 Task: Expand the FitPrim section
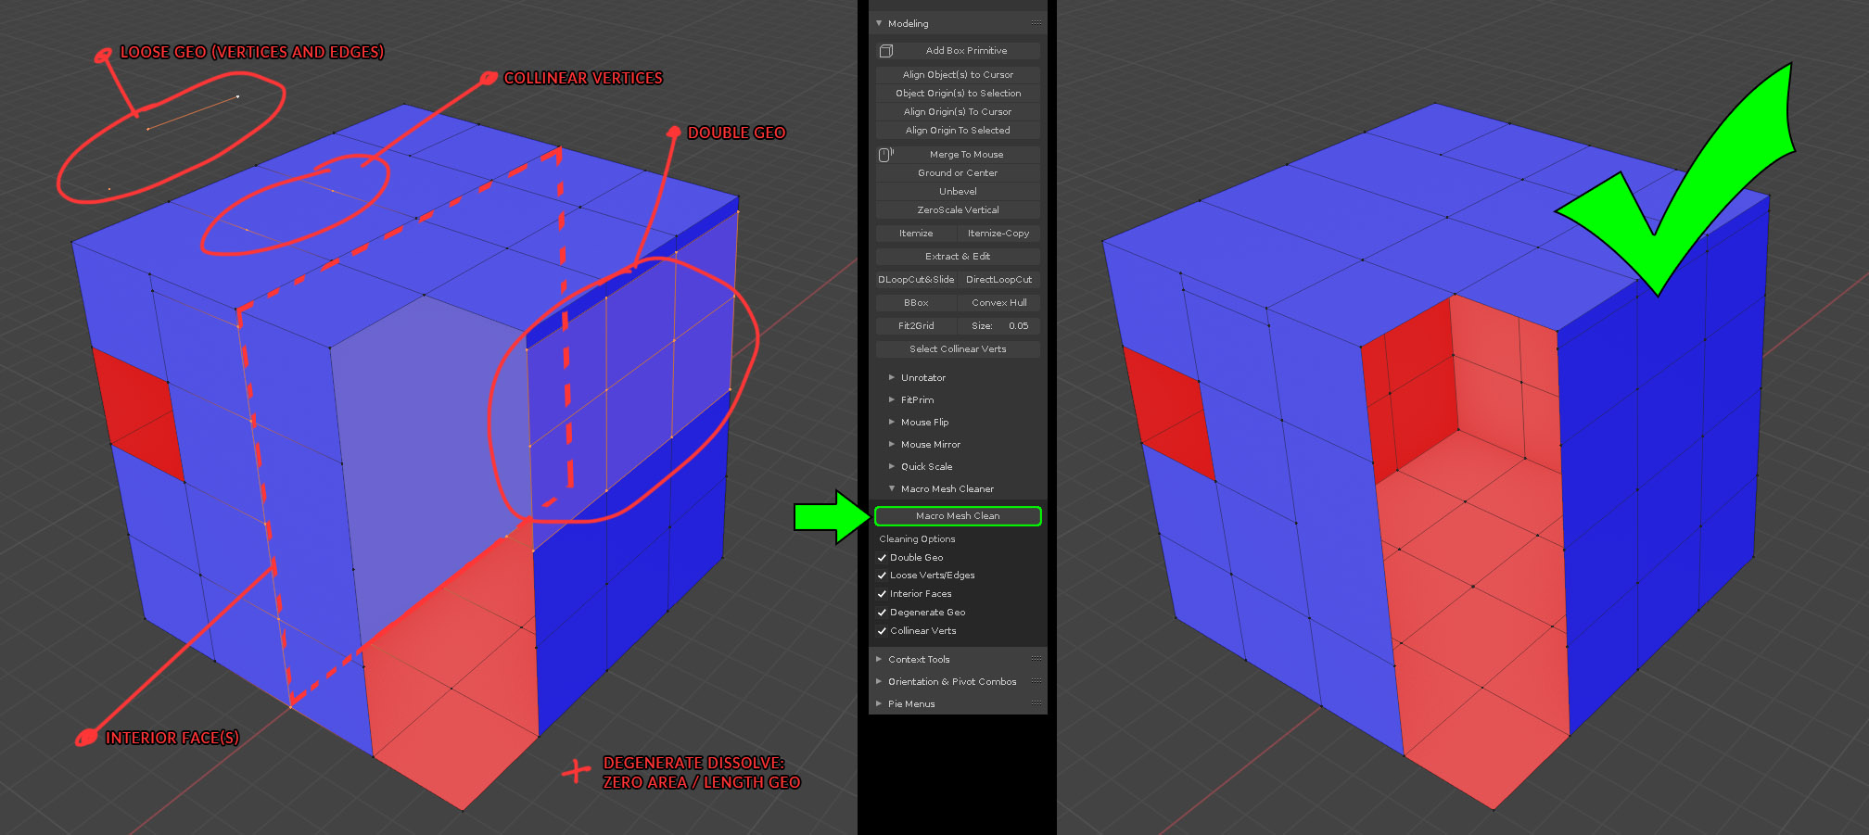coord(890,399)
